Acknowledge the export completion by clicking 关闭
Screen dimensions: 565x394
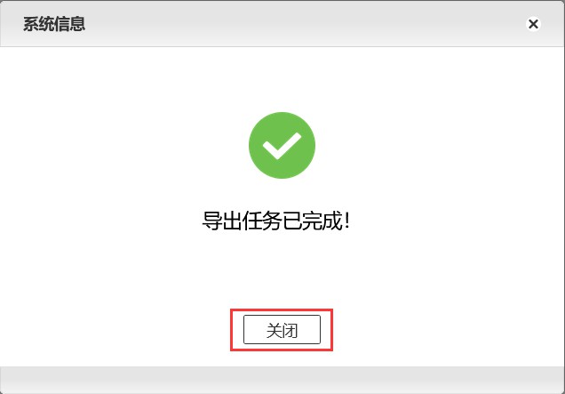point(282,329)
